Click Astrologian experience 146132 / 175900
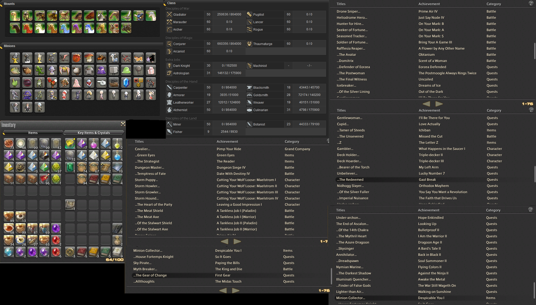Screen dimensions: 536x305 click(x=229, y=73)
